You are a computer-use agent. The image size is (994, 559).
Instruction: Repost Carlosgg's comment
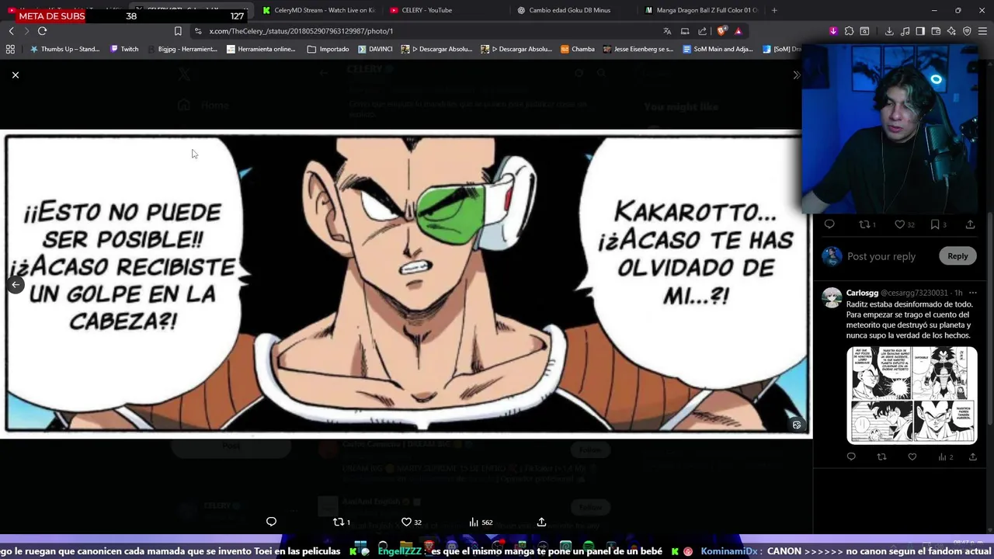point(881,457)
